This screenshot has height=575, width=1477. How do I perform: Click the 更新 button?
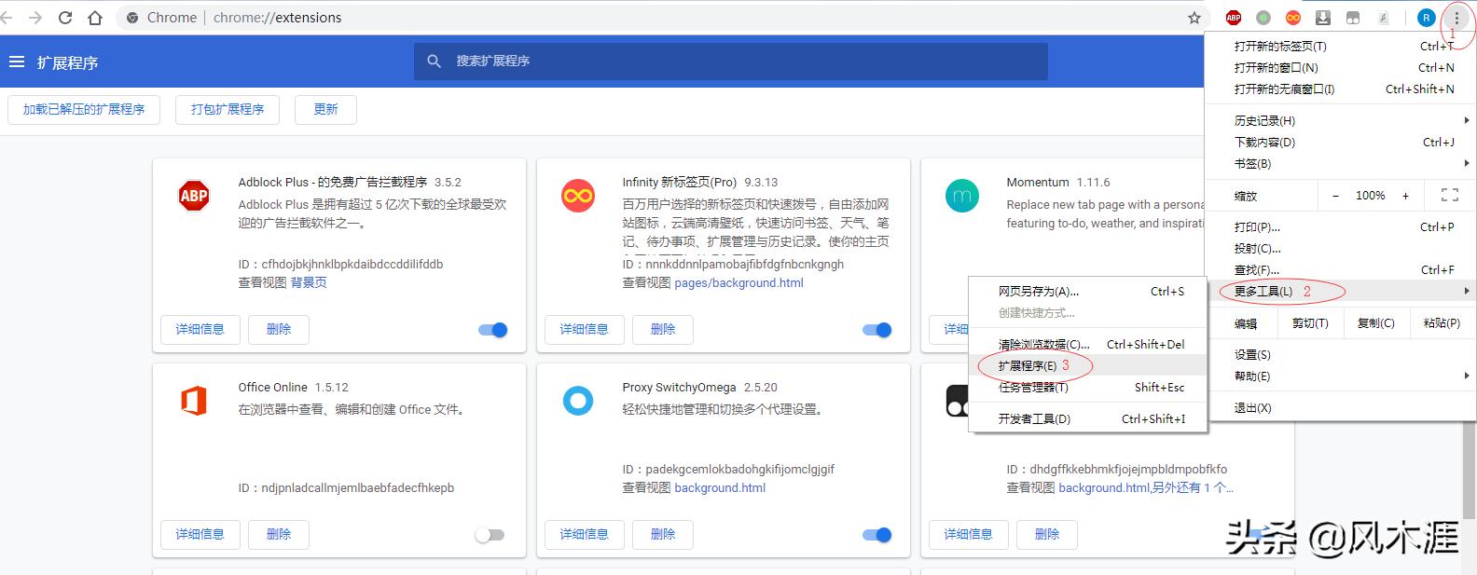click(x=325, y=109)
